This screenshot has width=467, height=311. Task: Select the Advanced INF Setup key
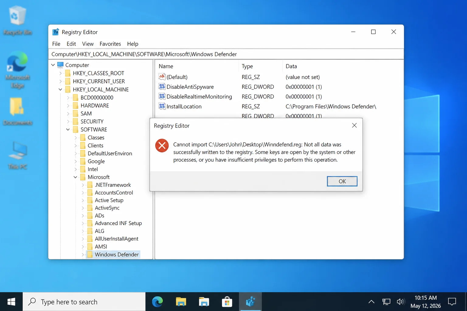pyautogui.click(x=118, y=223)
